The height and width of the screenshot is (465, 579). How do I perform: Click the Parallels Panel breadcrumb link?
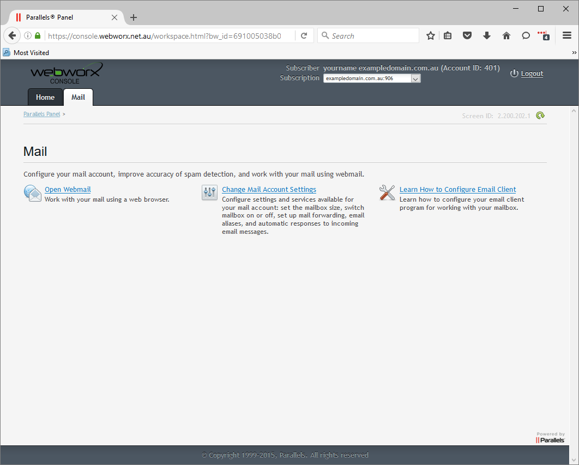click(x=41, y=114)
